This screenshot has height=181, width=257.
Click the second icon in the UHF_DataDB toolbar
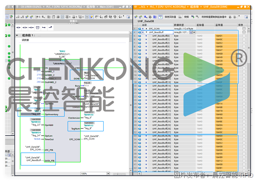pos(140,17)
